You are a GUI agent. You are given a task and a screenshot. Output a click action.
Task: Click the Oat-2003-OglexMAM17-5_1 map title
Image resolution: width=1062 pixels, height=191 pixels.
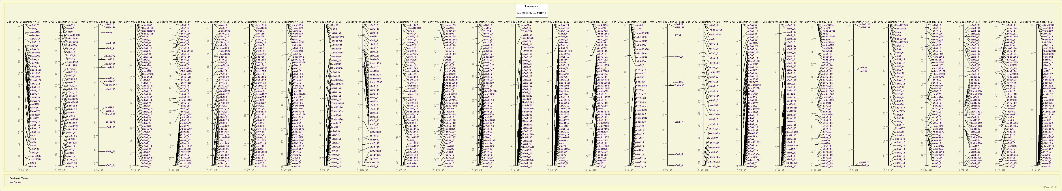(x=23, y=21)
